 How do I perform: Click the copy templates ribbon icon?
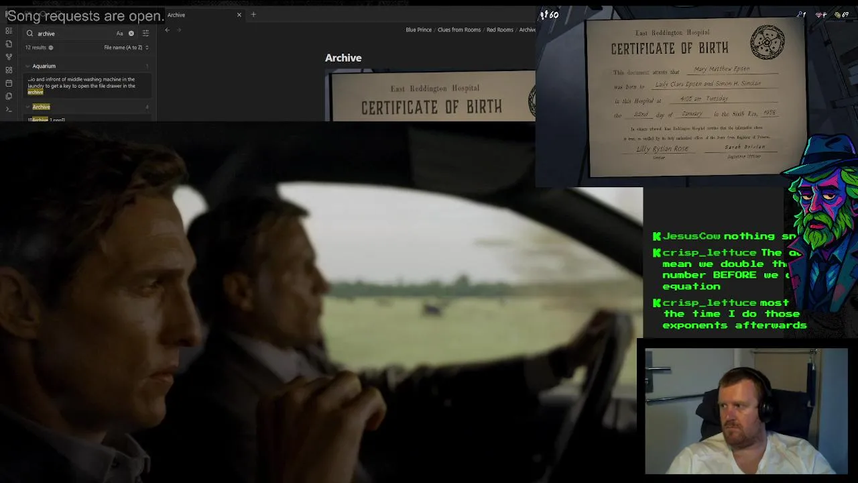point(9,96)
